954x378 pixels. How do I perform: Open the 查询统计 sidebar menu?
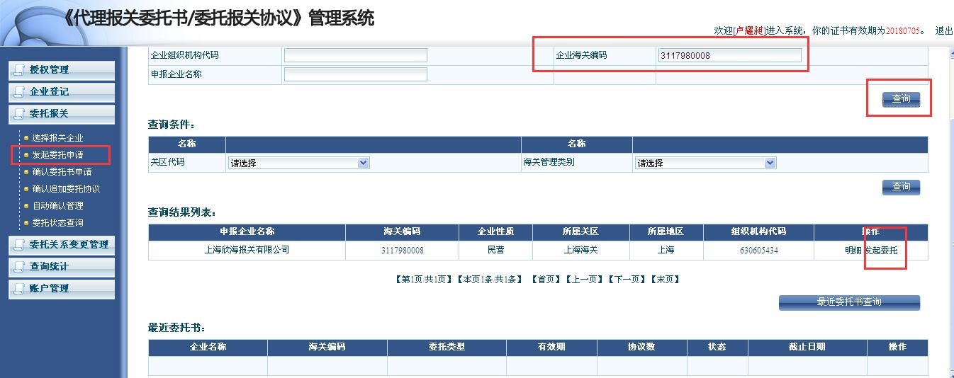pos(62,267)
